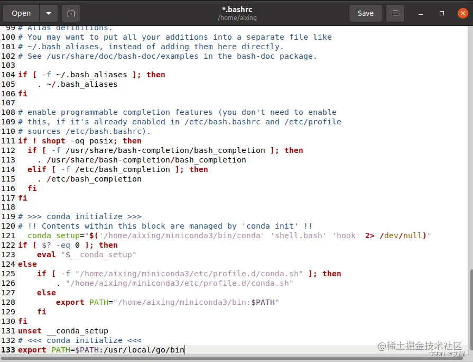473x362 pixels.
Task: Click line number 133
Action: pos(8,350)
